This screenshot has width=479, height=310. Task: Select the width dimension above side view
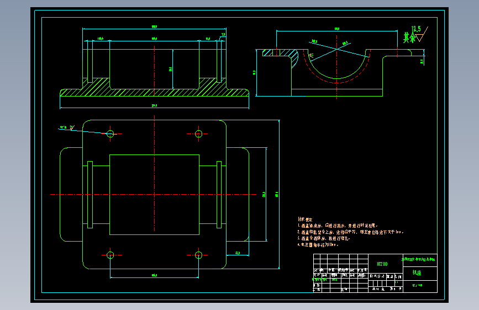[x=337, y=29]
